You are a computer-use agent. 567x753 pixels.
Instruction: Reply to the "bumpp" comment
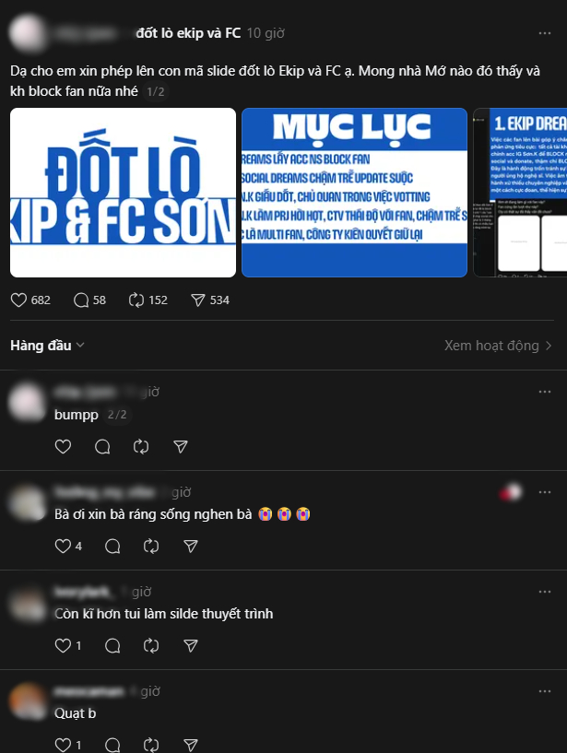102,447
